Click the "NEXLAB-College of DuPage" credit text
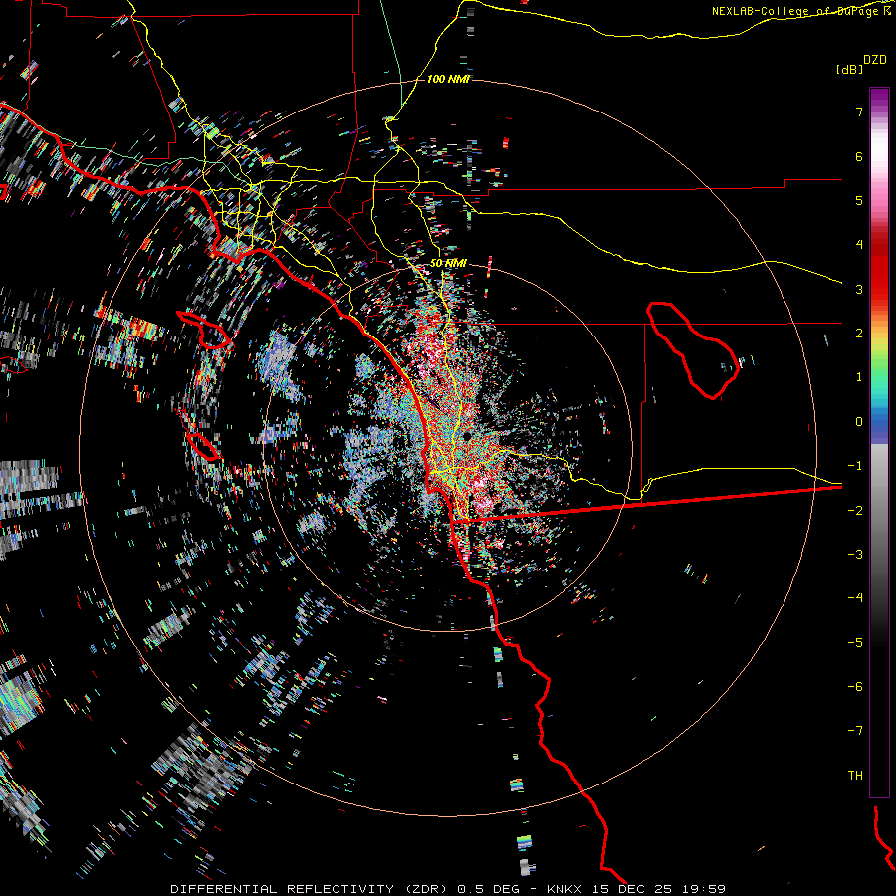The image size is (896, 896). coord(797,11)
